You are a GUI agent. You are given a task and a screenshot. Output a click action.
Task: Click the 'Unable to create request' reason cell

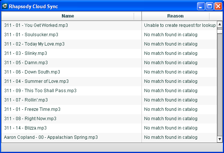pos(180,25)
